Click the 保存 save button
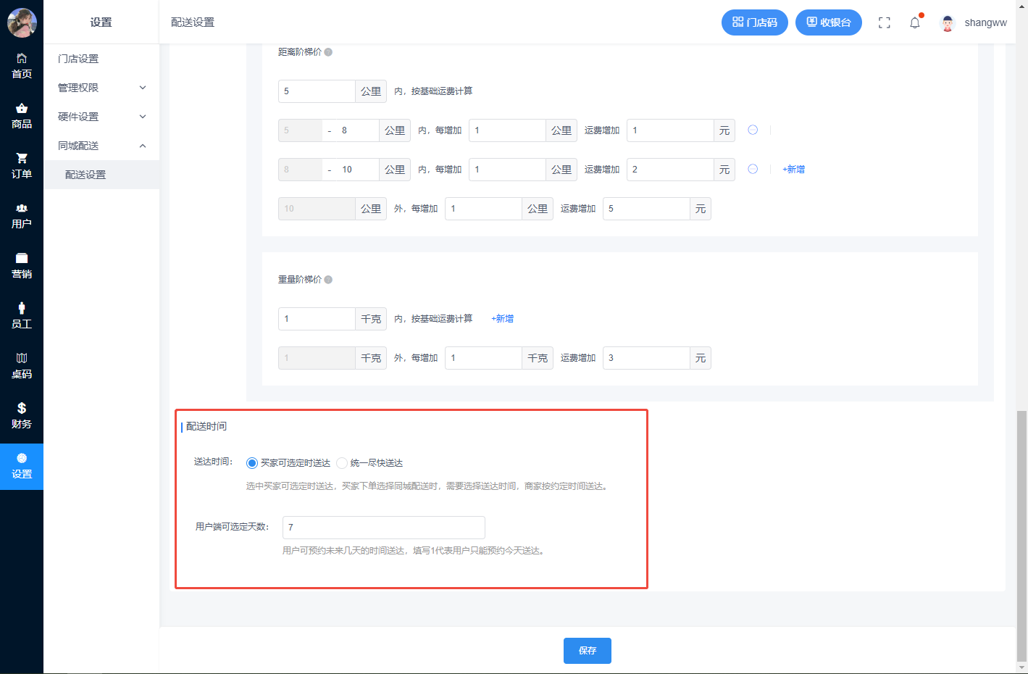This screenshot has width=1028, height=674. click(587, 651)
